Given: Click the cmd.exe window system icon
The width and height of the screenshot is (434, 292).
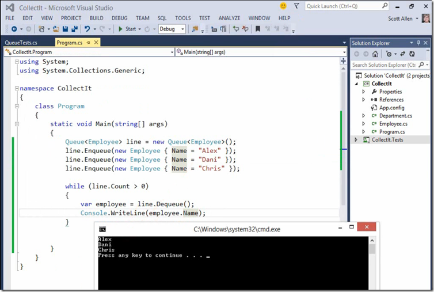Looking at the screenshot, I should [102, 229].
